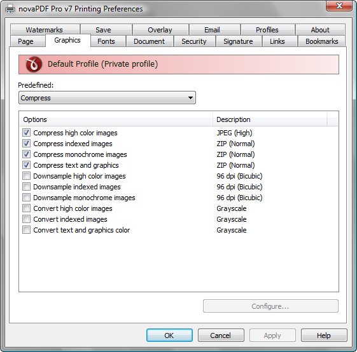The width and height of the screenshot is (357, 352).
Task: Enable Convert indexed images checkbox
Action: pos(27,219)
